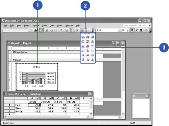Screen dimensions: 169x126
Task: Click Datasheet vertical scroll down arrow
Action: 91,114
